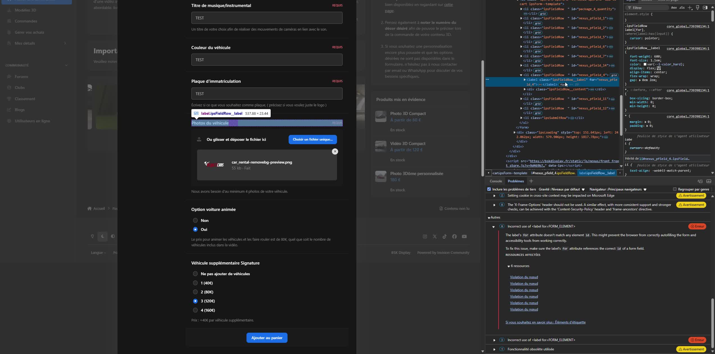Select the dark mode moon icon
This screenshot has width=715, height=354.
(x=103, y=236)
